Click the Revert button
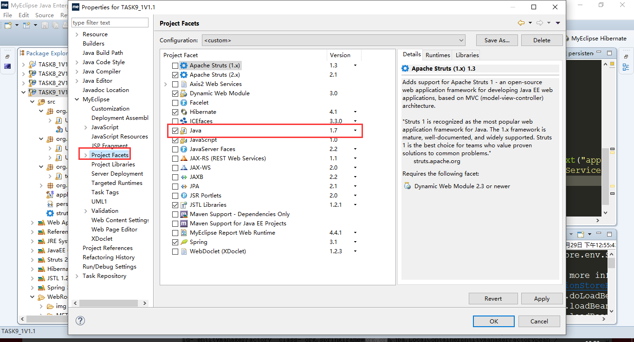Screen dimensions: 634x342 point(493,299)
